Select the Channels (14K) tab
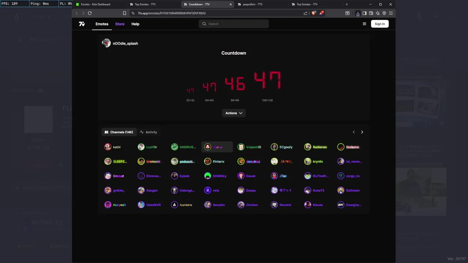Viewport: 468px width, 263px height. [118, 132]
